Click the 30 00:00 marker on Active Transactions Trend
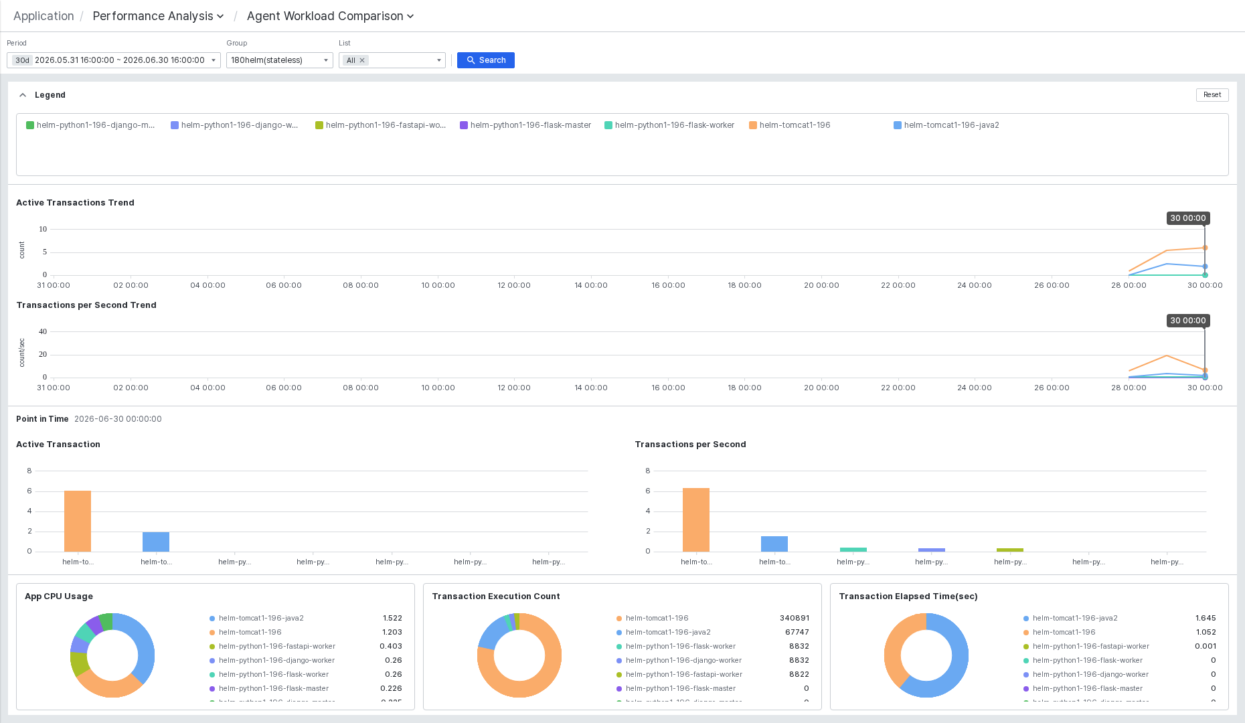 [1187, 218]
